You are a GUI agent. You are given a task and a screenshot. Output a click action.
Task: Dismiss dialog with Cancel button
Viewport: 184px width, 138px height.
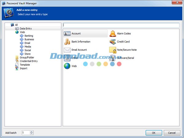pos(172,133)
